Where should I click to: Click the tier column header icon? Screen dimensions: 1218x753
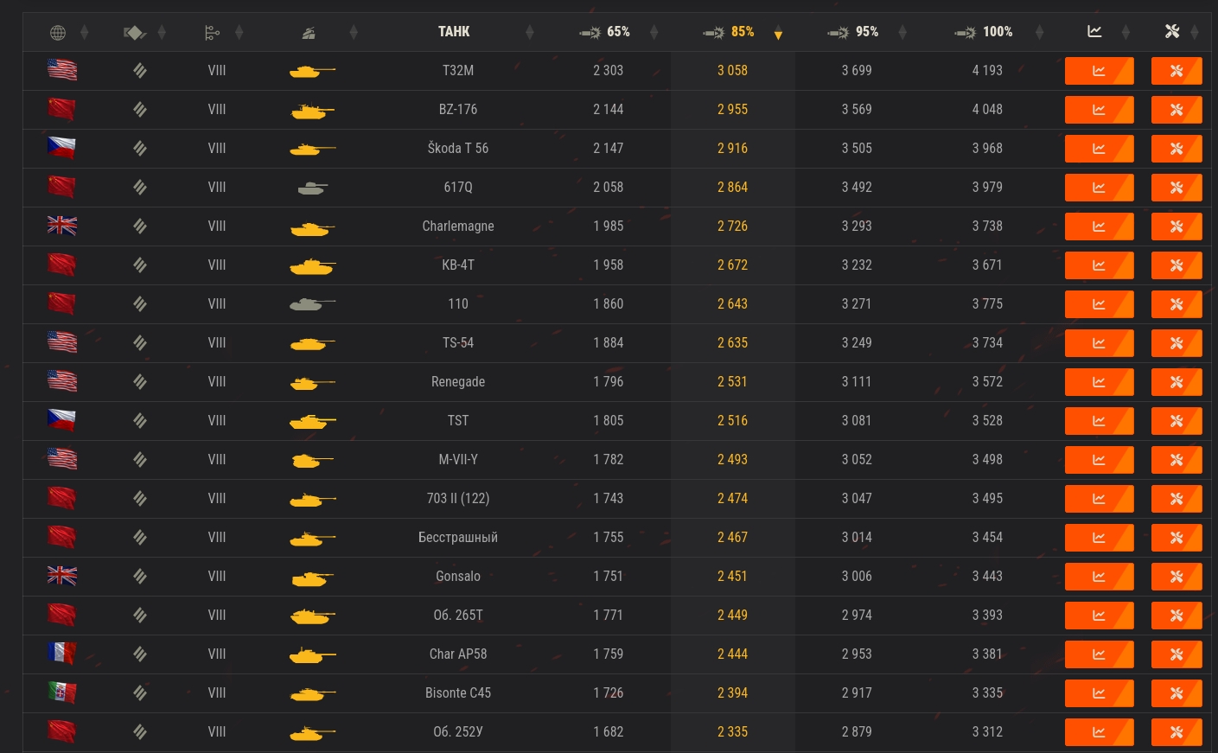point(212,33)
